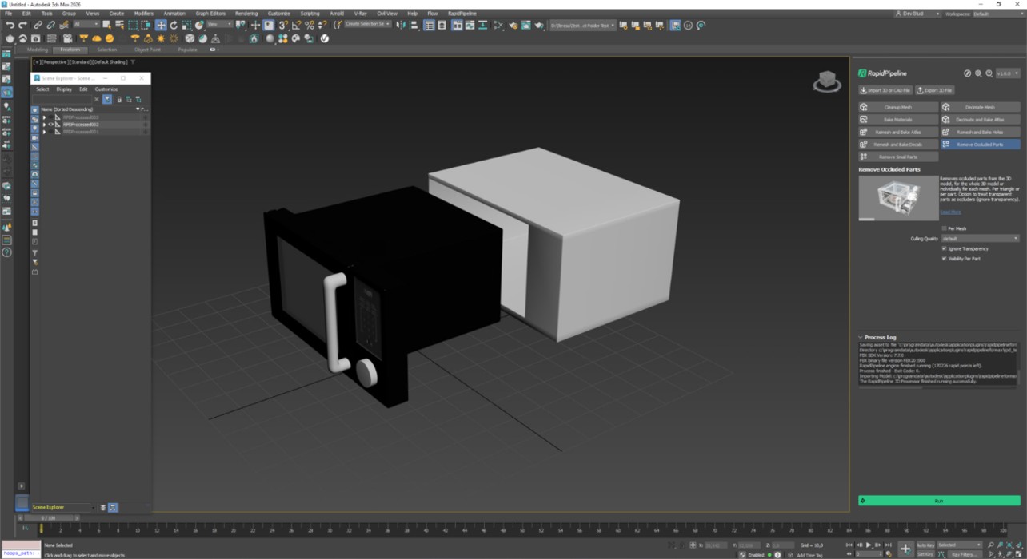1027x559 pixels.
Task: Activate the Select and Link tool
Action: tap(37, 26)
